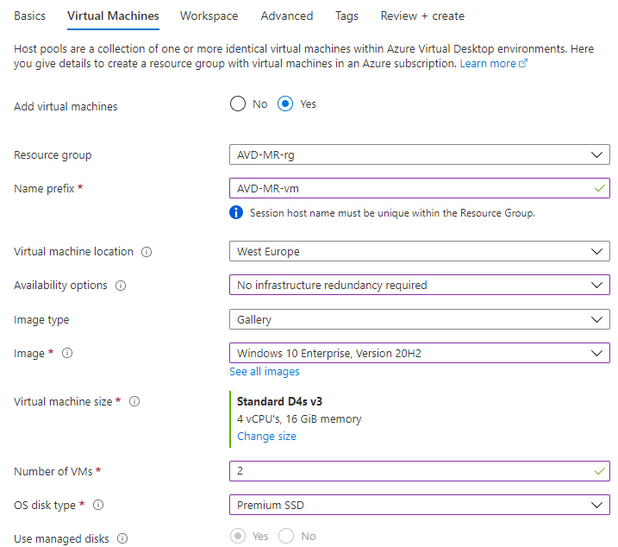Screen dimensions: 618x547
Task: Click the Change size link
Action: point(266,436)
